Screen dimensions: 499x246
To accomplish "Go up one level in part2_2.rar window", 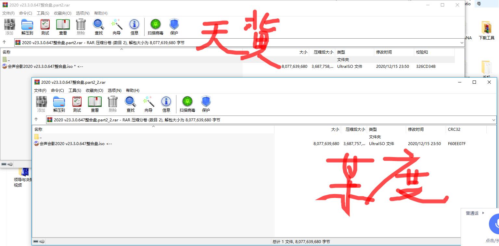I will (36, 119).
